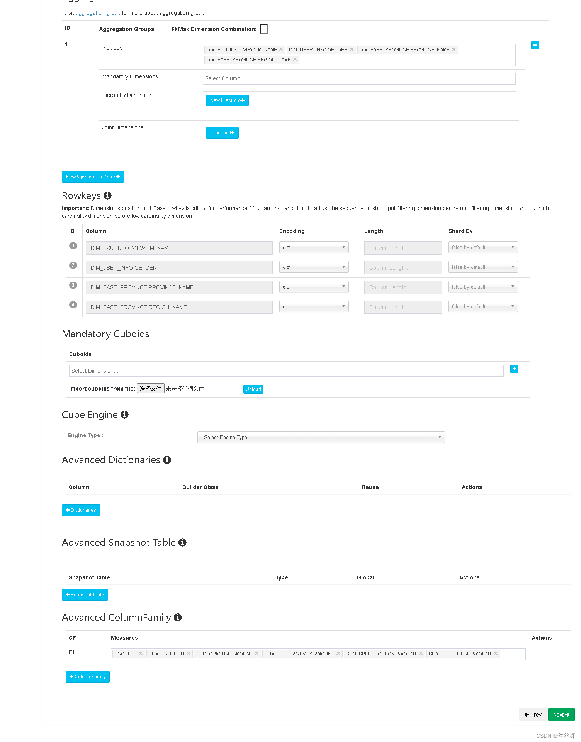Viewport: 581px width, 742px height.
Task: Add a New Aggregation Group
Action: (x=93, y=177)
